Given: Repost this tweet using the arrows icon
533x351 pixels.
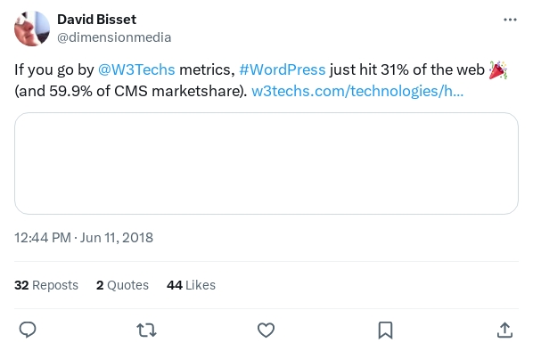Looking at the screenshot, I should click(x=146, y=330).
